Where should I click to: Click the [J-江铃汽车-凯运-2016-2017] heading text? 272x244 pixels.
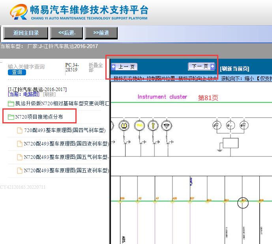coord(37,89)
